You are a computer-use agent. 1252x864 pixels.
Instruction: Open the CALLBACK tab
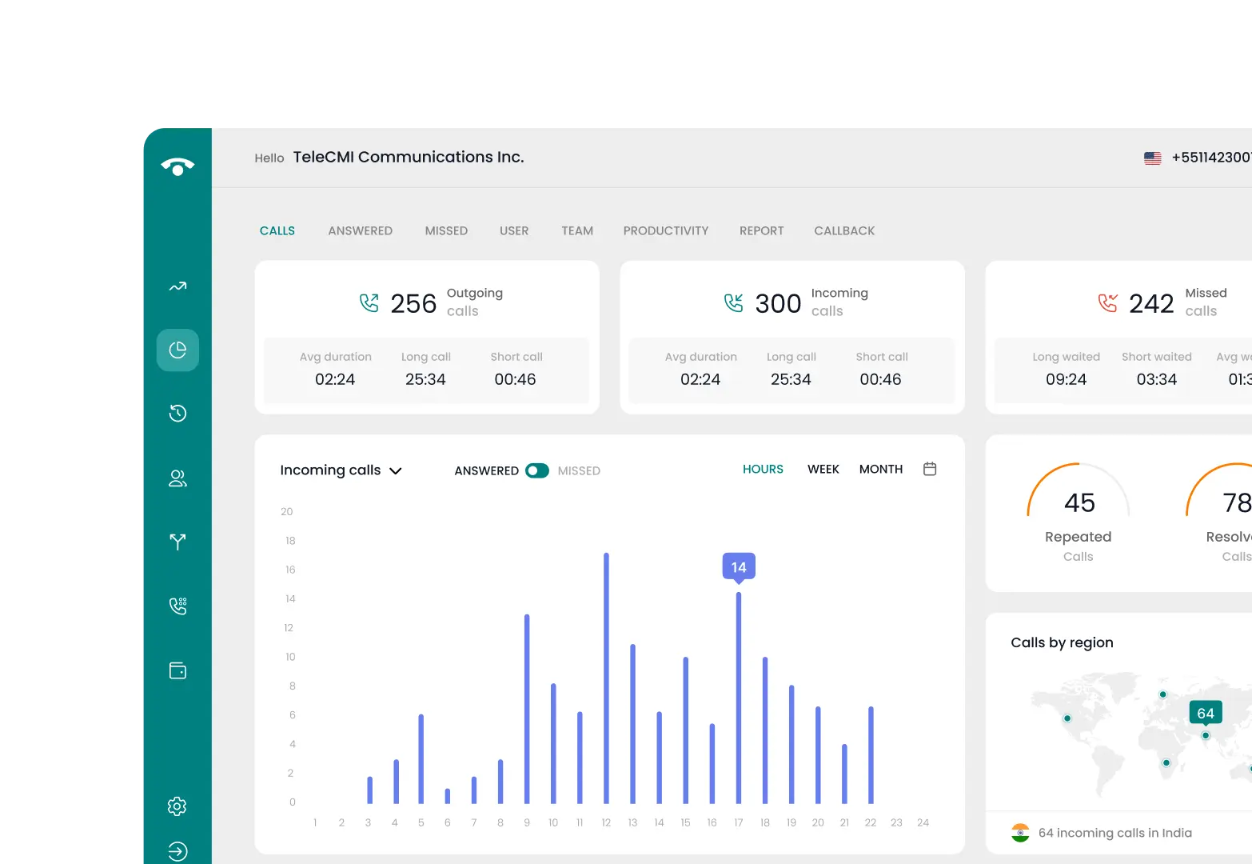(844, 230)
